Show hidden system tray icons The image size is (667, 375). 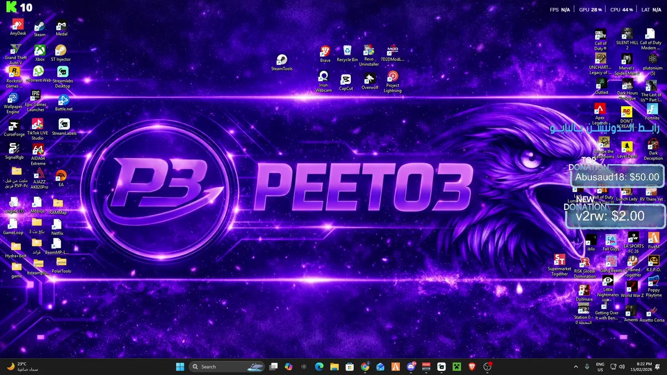click(x=576, y=367)
